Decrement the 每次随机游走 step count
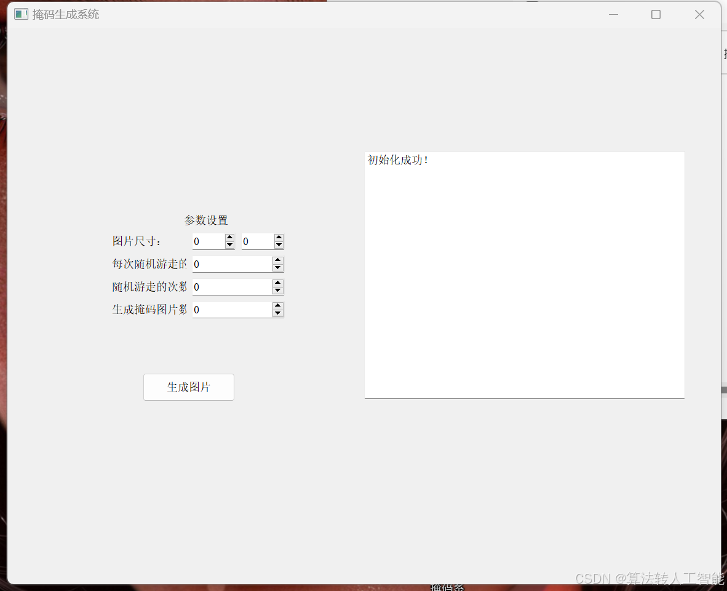727x591 pixels. (278, 268)
